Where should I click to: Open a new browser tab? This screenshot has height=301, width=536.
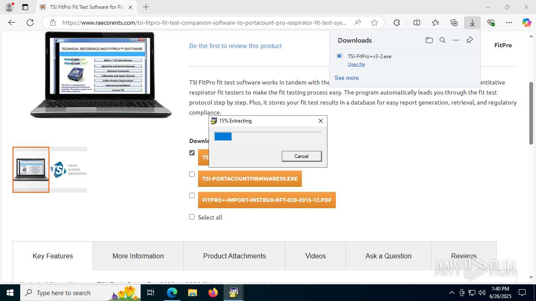[x=146, y=7]
